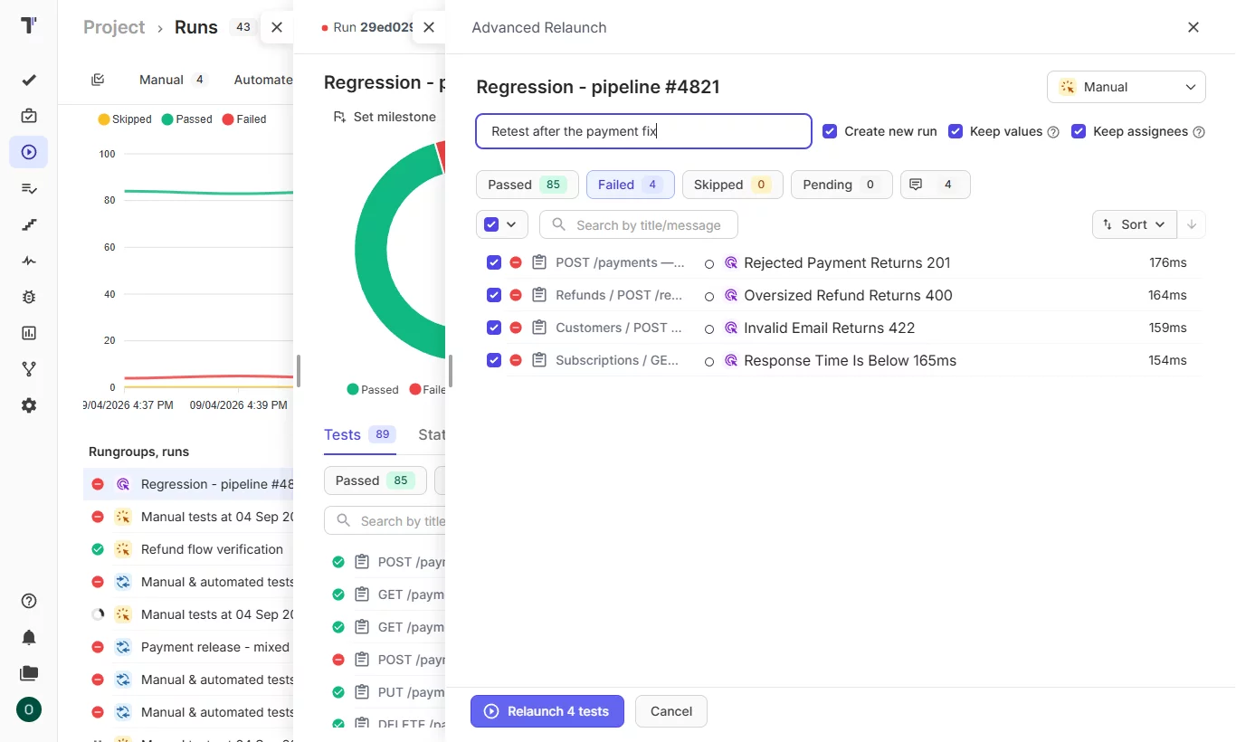Close the Advanced Relaunch panel
Screen dimensions: 1236x742
tap(1193, 27)
